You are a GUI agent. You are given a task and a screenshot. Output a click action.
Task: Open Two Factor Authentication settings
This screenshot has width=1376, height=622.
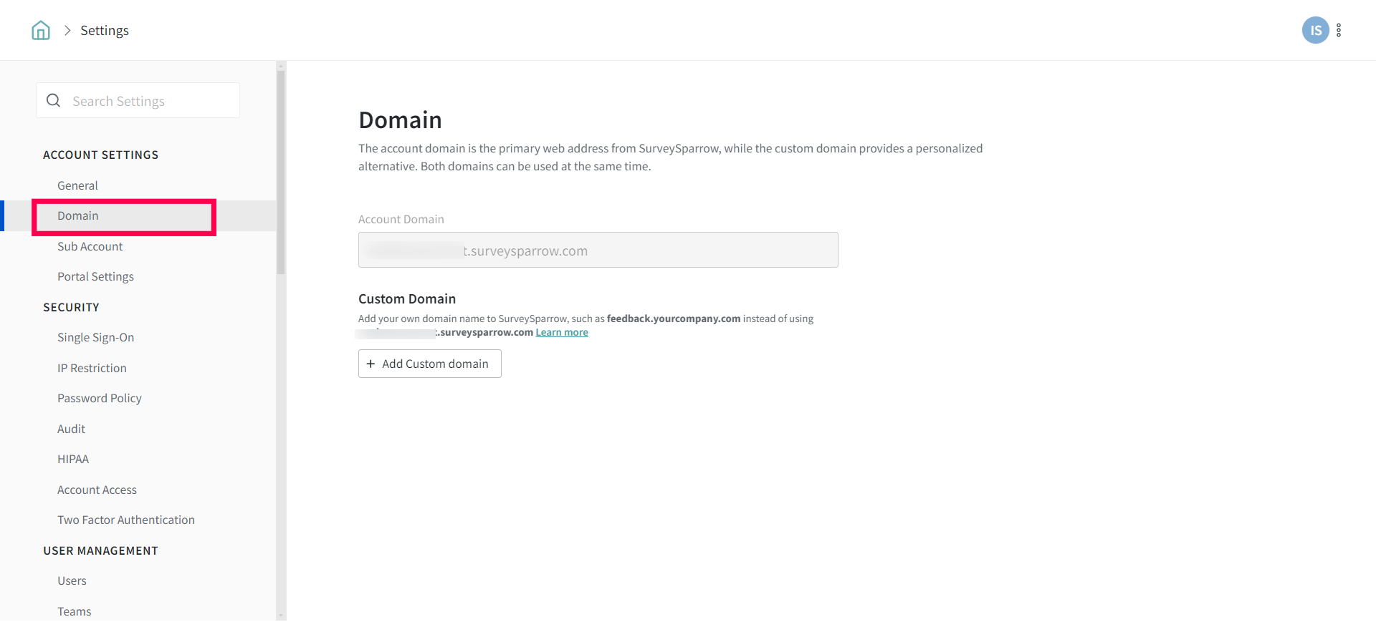[x=126, y=520]
